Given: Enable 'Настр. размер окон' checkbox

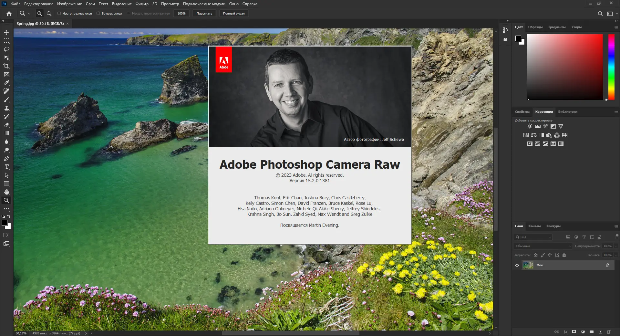Looking at the screenshot, I should point(59,14).
